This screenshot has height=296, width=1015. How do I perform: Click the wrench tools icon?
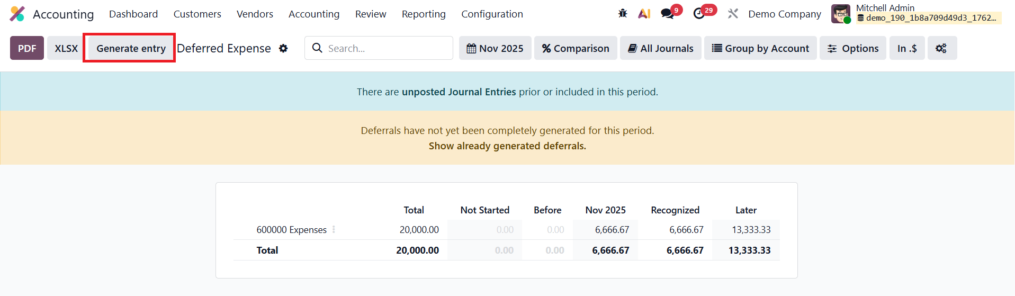(x=733, y=14)
